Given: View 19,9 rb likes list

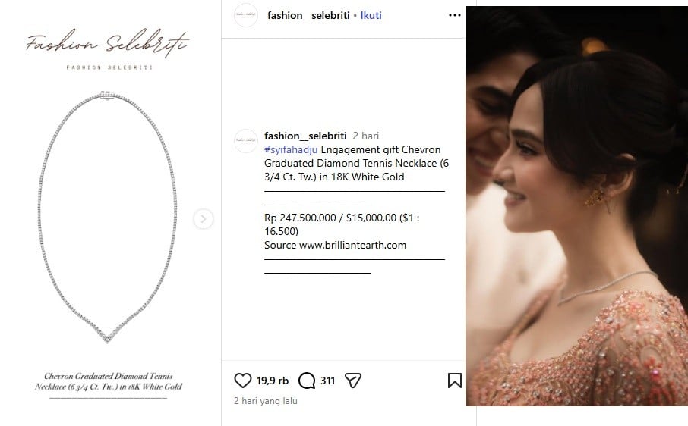Looking at the screenshot, I should point(273,381).
